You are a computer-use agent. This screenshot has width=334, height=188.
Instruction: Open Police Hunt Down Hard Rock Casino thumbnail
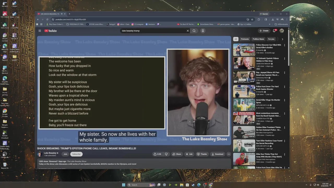pos(244,91)
